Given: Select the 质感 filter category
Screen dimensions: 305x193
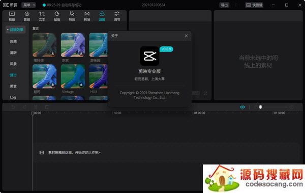Looking at the screenshot, I should [13, 42].
